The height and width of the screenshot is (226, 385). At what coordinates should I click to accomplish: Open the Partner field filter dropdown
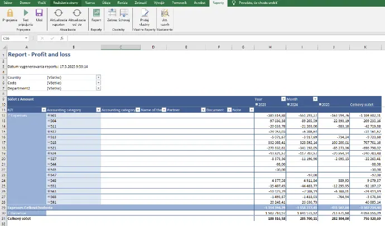(203, 110)
